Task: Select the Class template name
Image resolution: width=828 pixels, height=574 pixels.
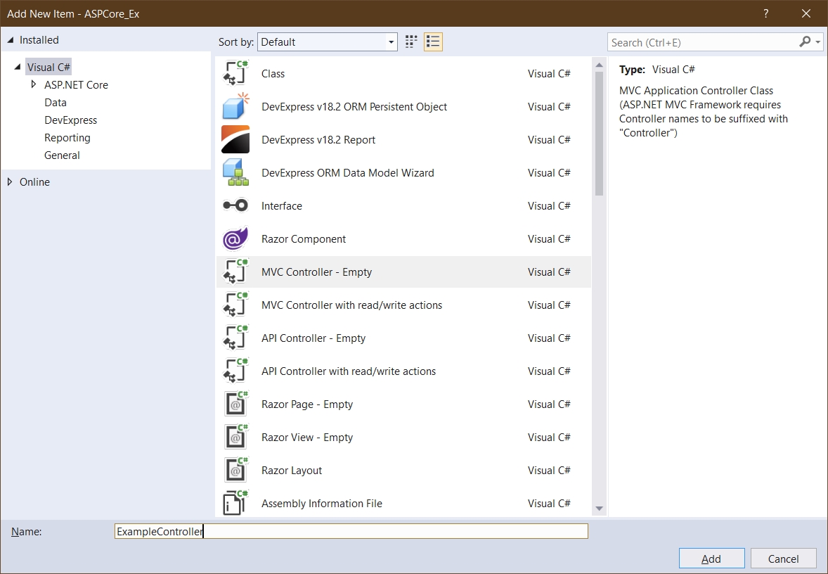Action: tap(273, 73)
